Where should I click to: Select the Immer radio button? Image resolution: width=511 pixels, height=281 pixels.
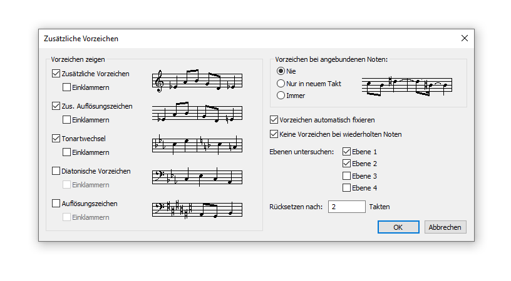pyautogui.click(x=281, y=96)
